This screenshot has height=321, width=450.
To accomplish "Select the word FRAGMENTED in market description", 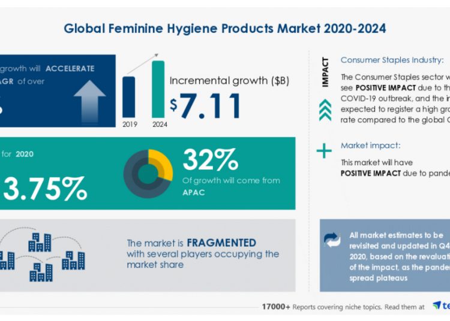I will tap(221, 243).
